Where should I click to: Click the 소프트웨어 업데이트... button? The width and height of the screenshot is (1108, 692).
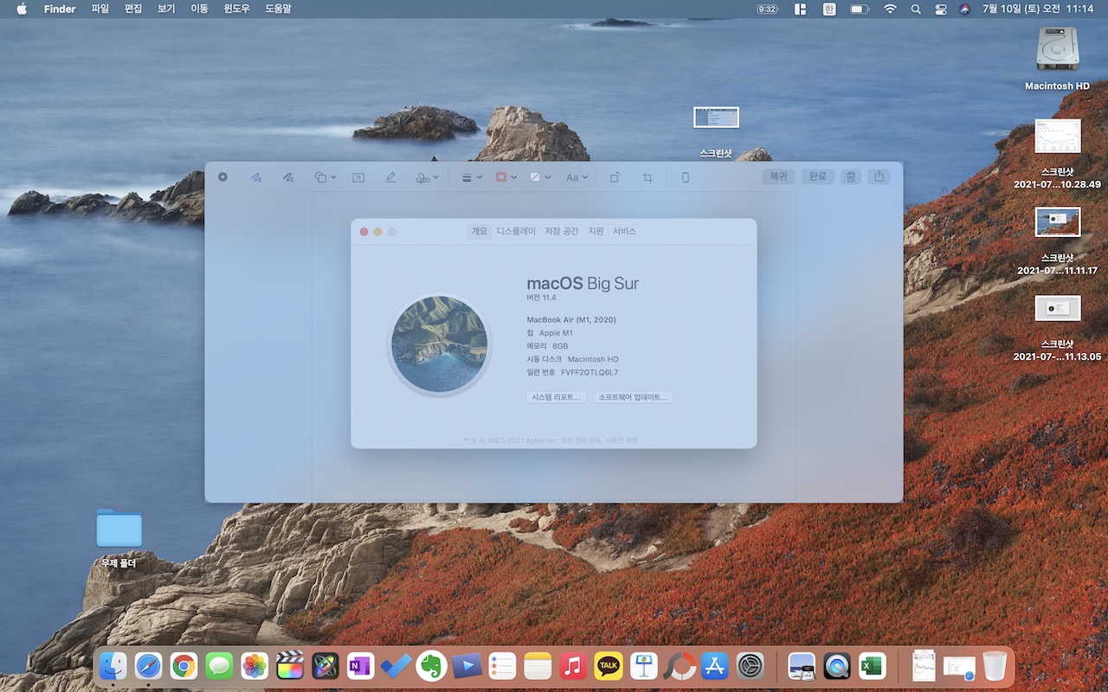(x=633, y=397)
